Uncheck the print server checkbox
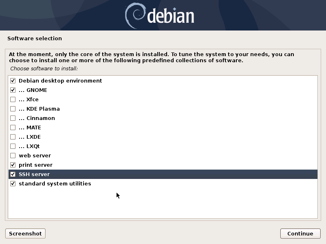Image resolution: width=326 pixels, height=244 pixels. [x=13, y=165]
